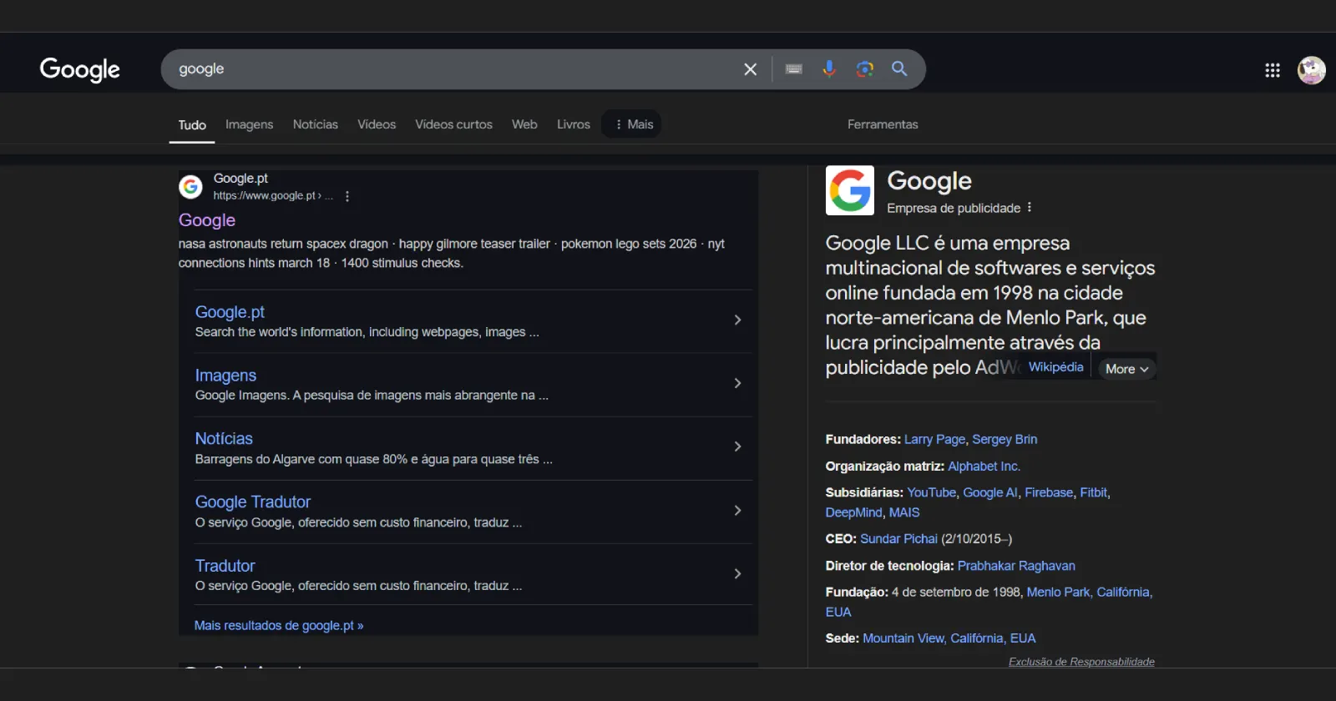Open Menlo Park, Califórnia, EUA founding link
This screenshot has width=1336, height=701.
(1090, 592)
